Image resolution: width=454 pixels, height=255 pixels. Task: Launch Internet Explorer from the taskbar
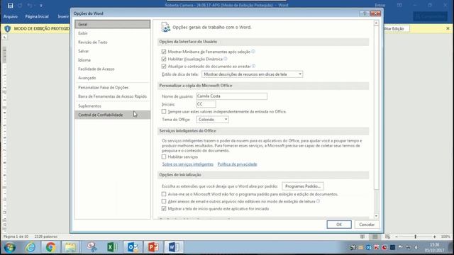tap(31, 247)
